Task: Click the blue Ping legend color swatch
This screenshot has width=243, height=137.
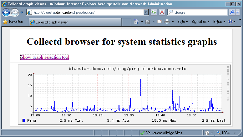Action: click(x=24, y=120)
